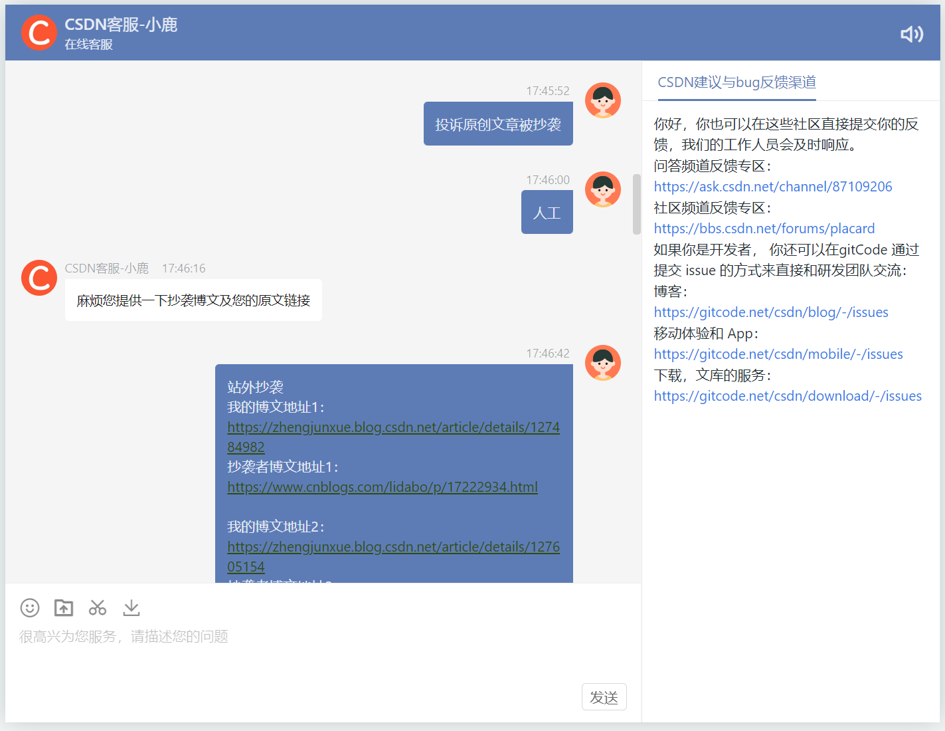Click the 移动体验和 App label

pos(706,334)
